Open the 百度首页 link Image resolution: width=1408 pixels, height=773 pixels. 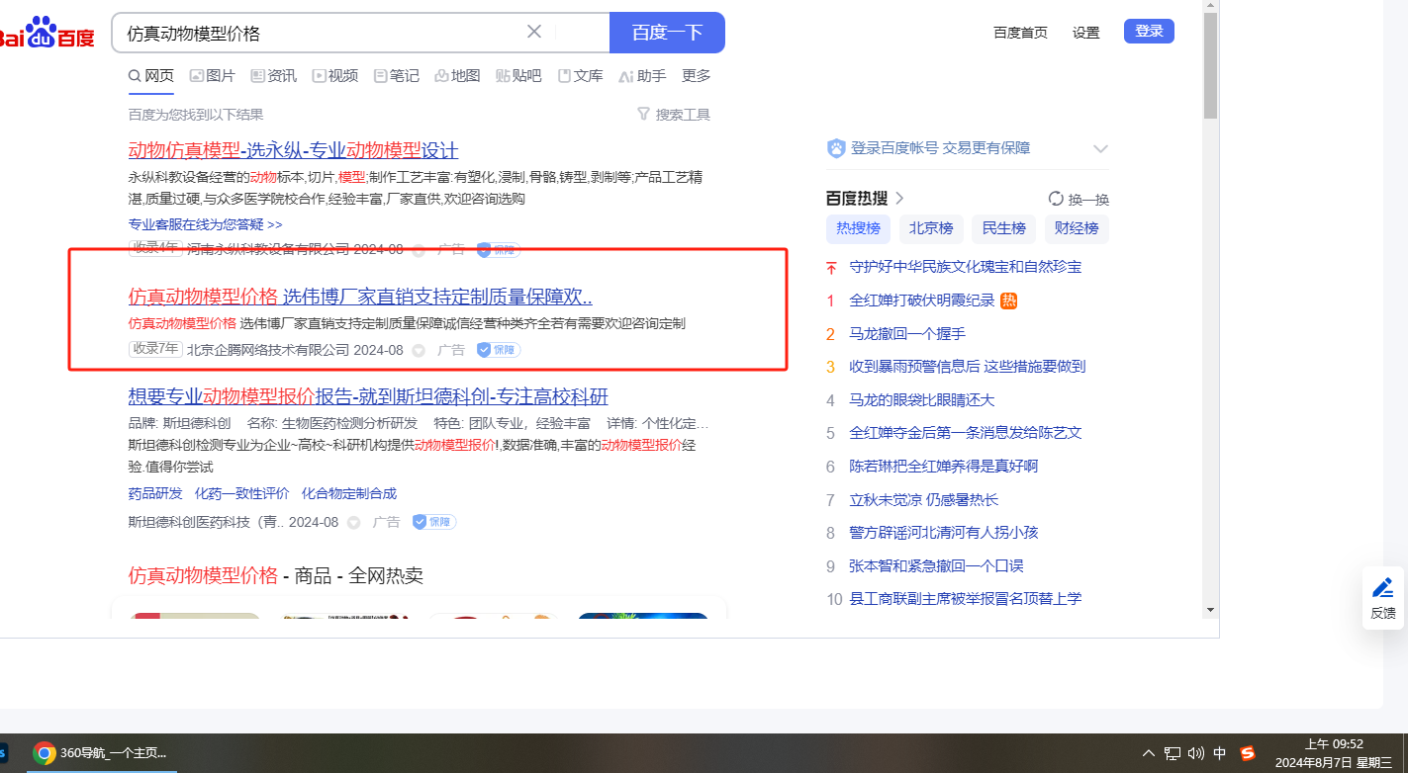[x=1020, y=33]
